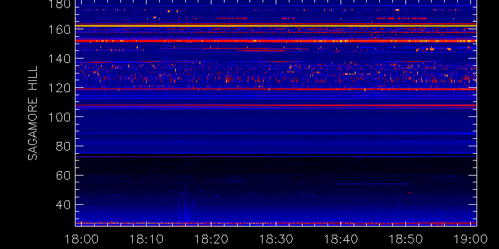Screen dimensions: 499x249
Task: Select the 120 frequency axis label
Action: point(59,88)
